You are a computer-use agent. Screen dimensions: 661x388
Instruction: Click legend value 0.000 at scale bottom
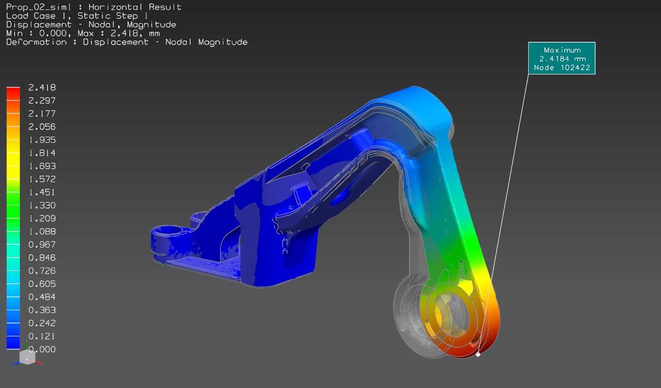pos(42,349)
